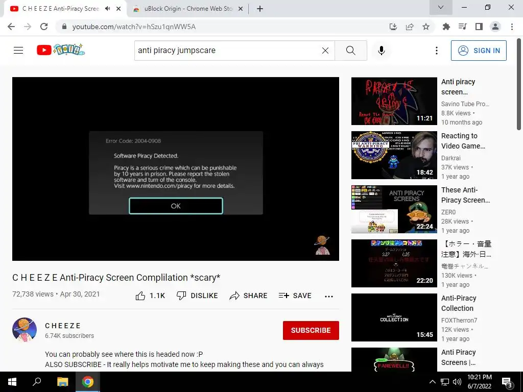Open network icon in system tray
Screen dimensions: 523x392
coord(445,382)
